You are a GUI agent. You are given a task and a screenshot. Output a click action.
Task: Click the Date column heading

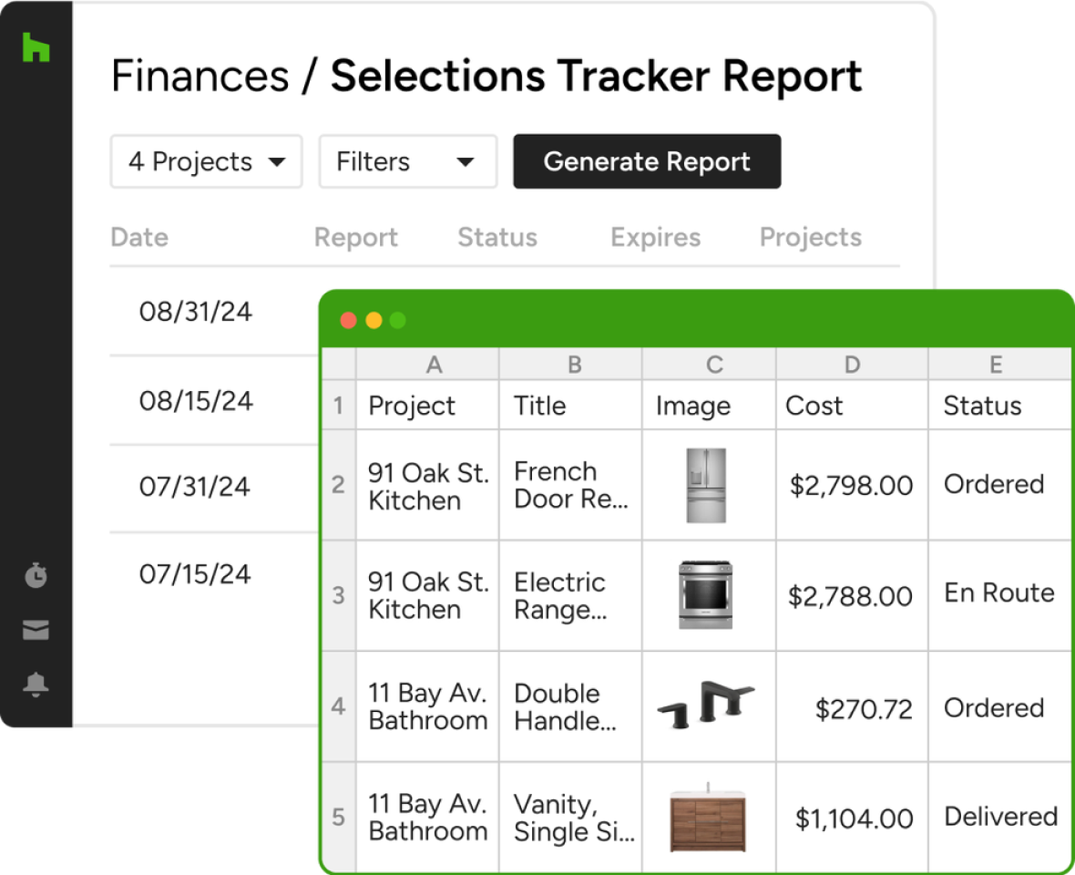point(139,237)
